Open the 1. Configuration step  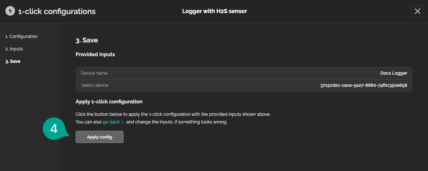(21, 36)
